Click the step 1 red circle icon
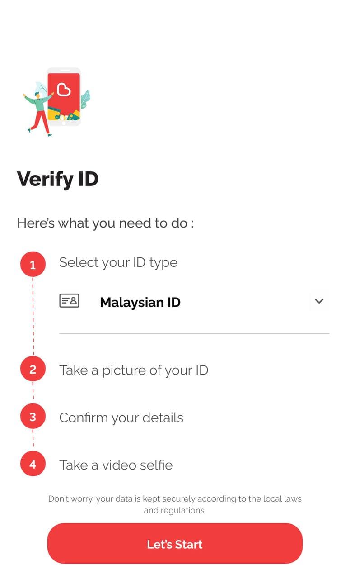Viewport: 350px width, 579px height. [x=33, y=264]
